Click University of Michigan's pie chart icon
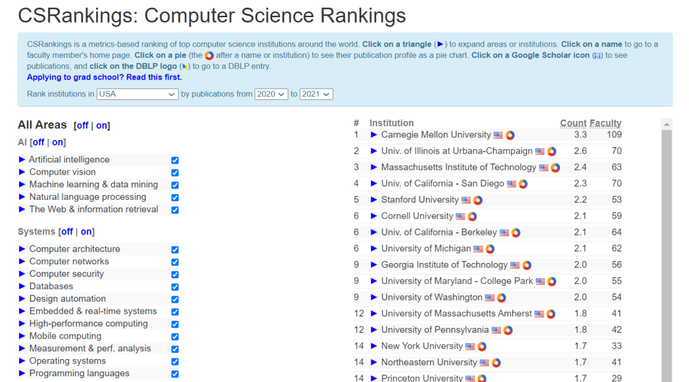Image resolution: width=689 pixels, height=382 pixels. tap(490, 249)
